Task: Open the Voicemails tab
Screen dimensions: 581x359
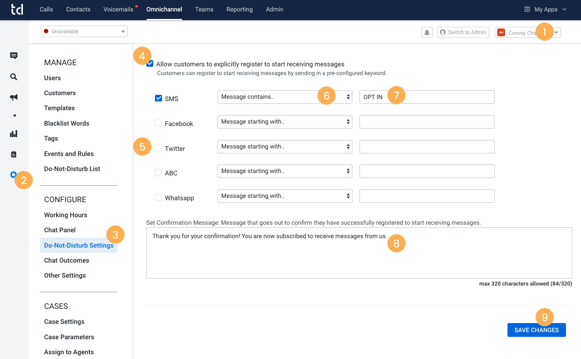Action: [x=118, y=9]
